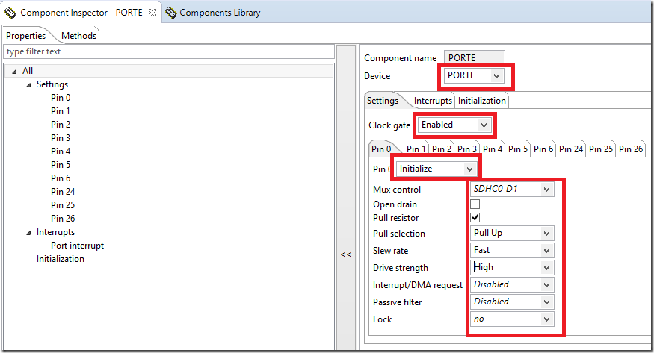Image resolution: width=654 pixels, height=353 pixels.
Task: Enable the Open drain checkbox
Action: [x=475, y=204]
